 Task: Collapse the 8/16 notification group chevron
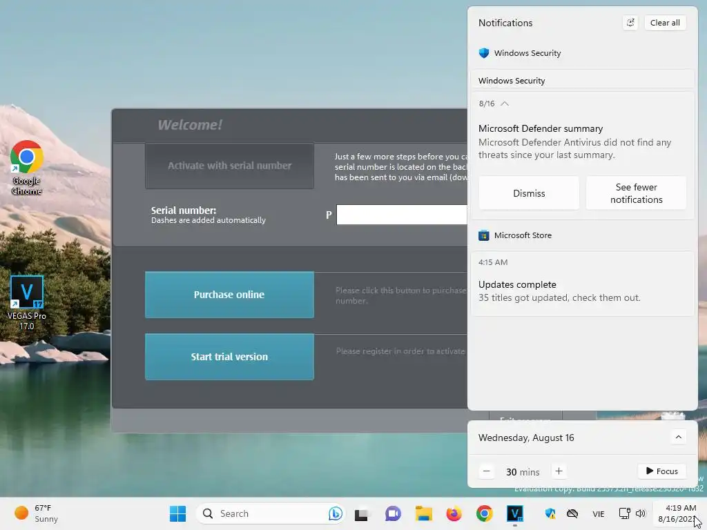click(505, 104)
